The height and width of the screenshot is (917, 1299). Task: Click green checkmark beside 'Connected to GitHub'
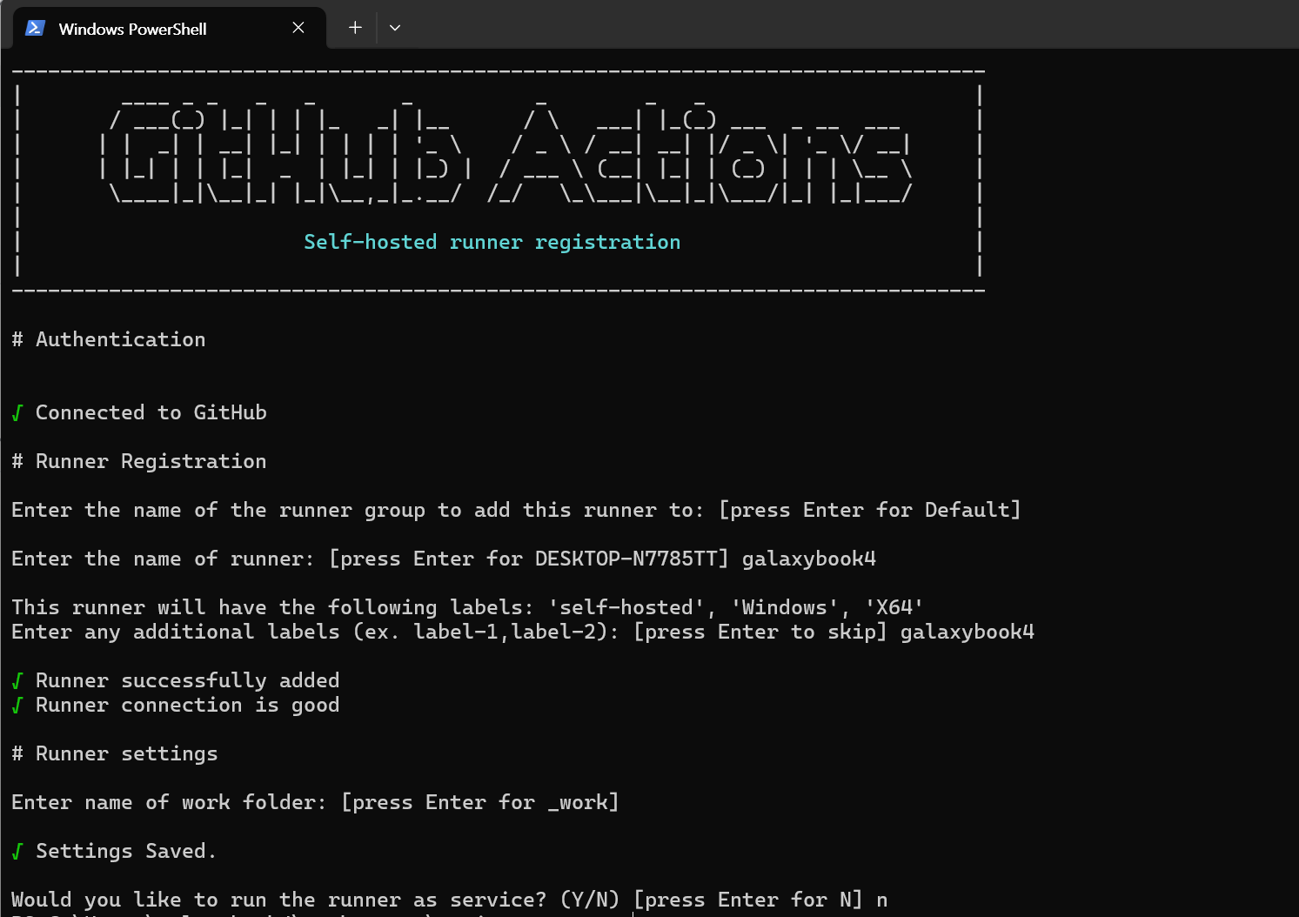point(17,412)
